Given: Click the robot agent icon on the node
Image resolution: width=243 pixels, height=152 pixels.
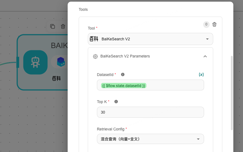Looking at the screenshot, I should click(x=35, y=62).
